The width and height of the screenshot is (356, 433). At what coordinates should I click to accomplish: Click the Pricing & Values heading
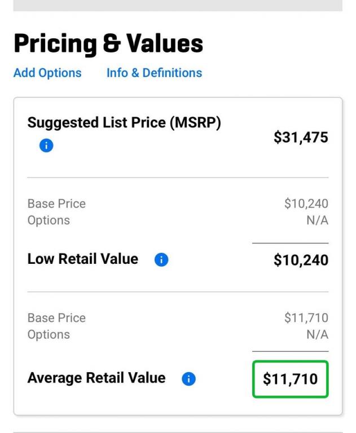click(108, 43)
